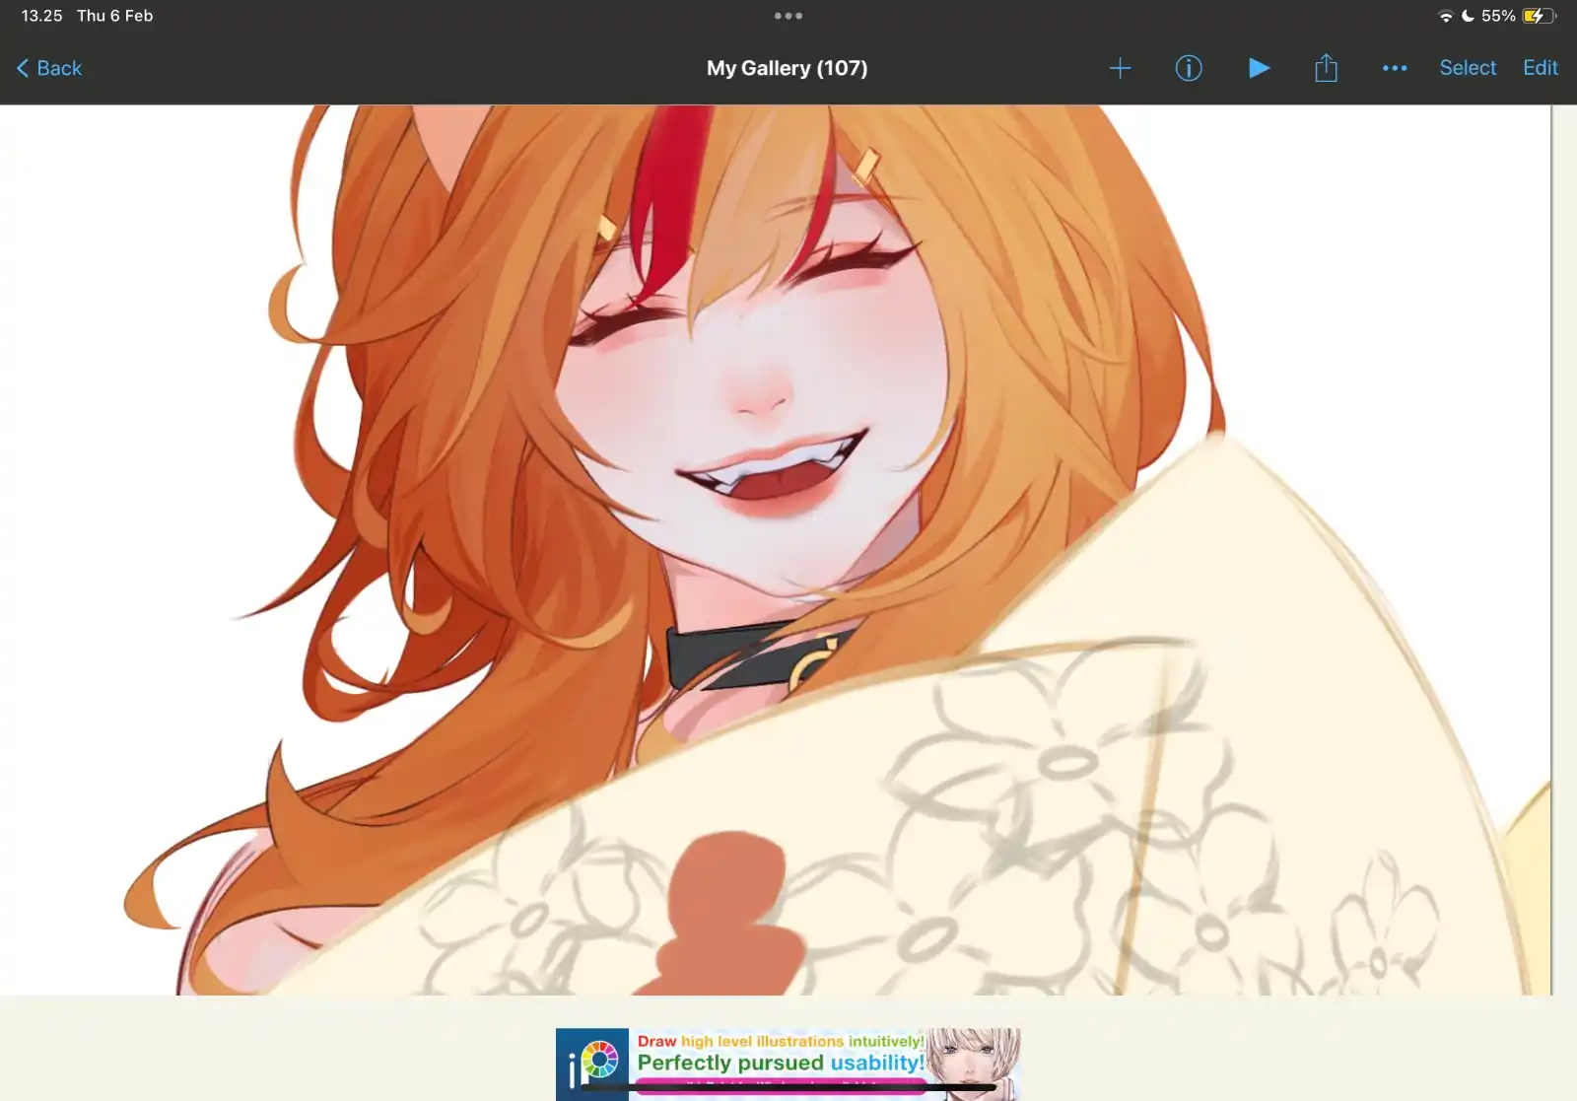Tap the clock showing 13.25
This screenshot has width=1577, height=1101.
click(41, 16)
